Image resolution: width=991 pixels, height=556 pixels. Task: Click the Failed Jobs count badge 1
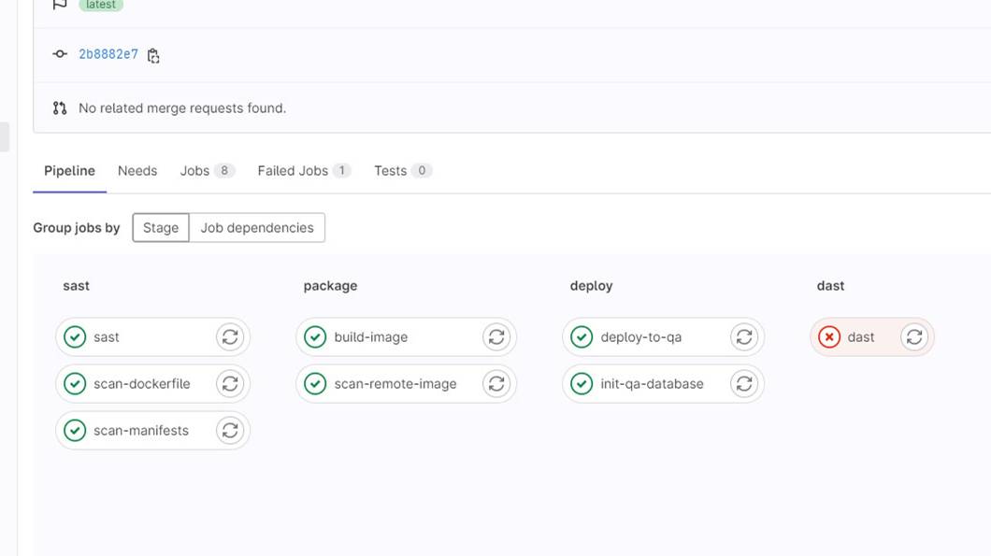pyautogui.click(x=342, y=171)
